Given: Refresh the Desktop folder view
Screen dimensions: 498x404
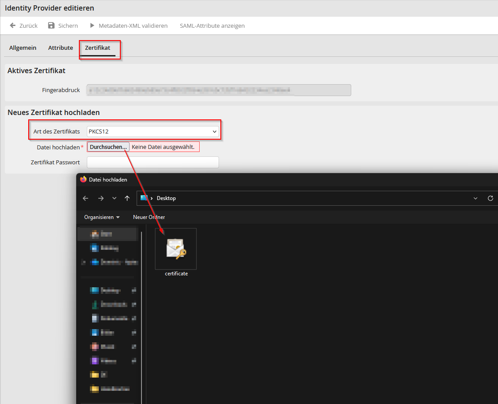Looking at the screenshot, I should pos(491,198).
